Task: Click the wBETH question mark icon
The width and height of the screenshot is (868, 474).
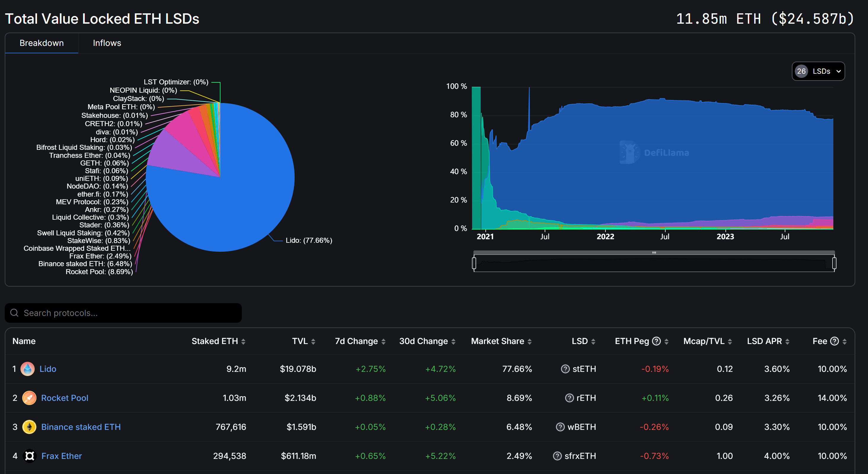Action: (560, 427)
